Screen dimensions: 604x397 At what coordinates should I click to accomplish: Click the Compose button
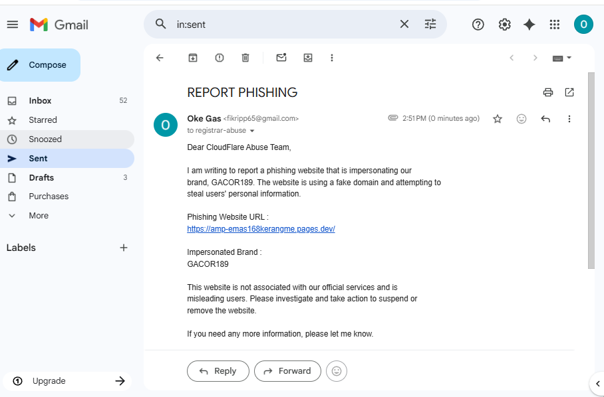tap(40, 65)
